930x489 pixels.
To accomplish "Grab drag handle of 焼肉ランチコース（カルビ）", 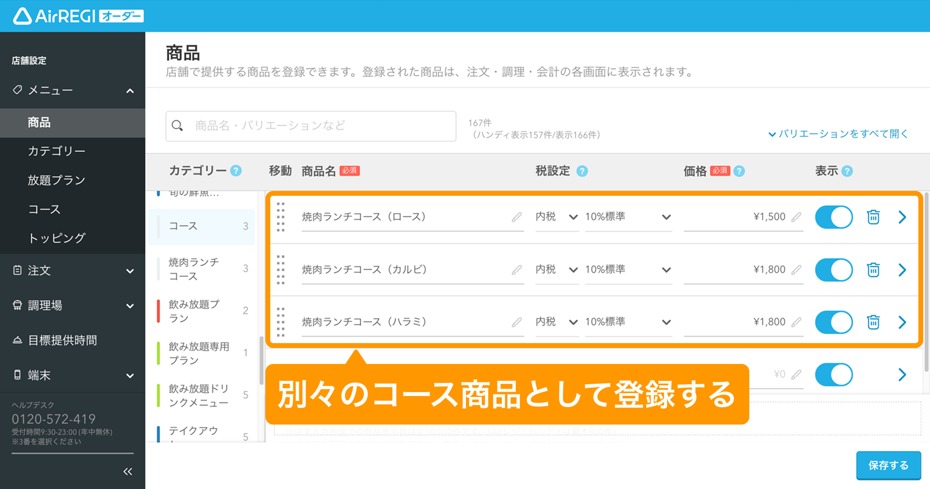I will click(x=281, y=269).
